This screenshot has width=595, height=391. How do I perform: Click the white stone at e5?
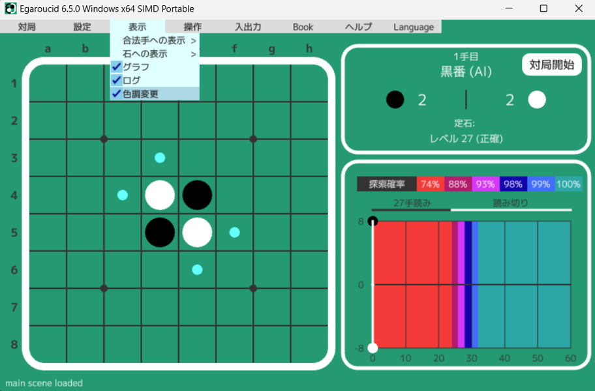pyautogui.click(x=197, y=233)
